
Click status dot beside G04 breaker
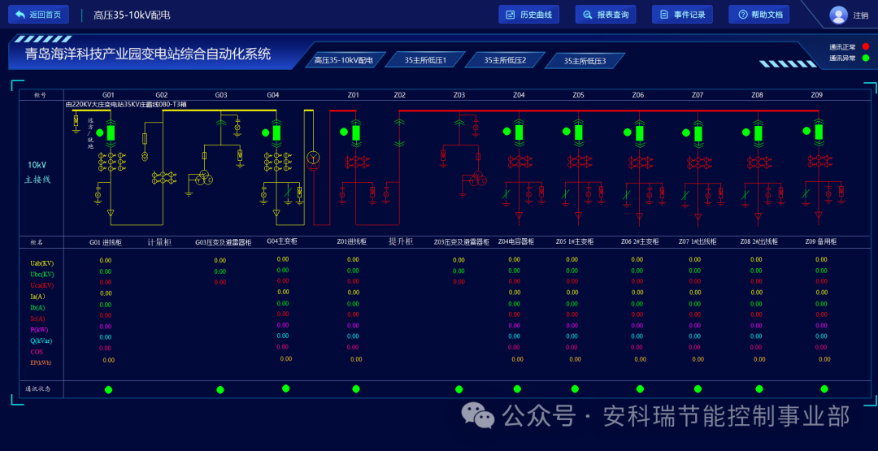pyautogui.click(x=265, y=132)
